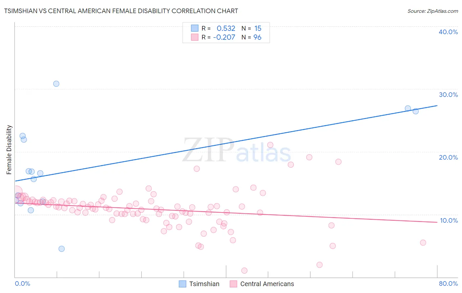Click the blue swatch beside R = 0.532
Screen dimensions: 462x293
[195, 28]
